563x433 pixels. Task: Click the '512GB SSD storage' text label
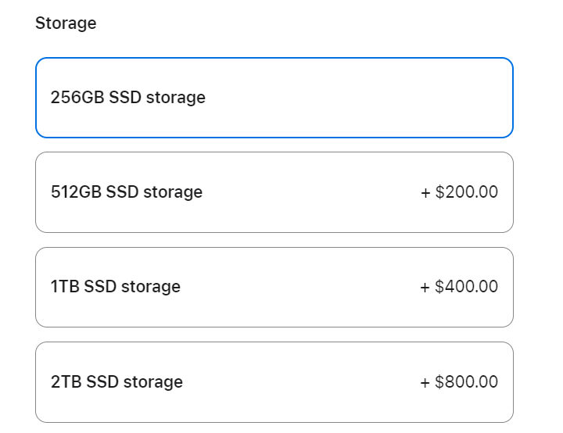click(127, 192)
